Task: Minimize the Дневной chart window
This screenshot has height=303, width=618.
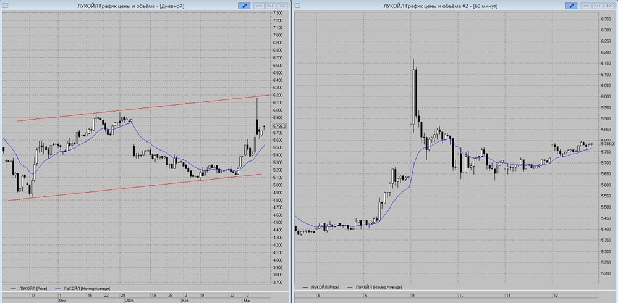Action: [259, 6]
